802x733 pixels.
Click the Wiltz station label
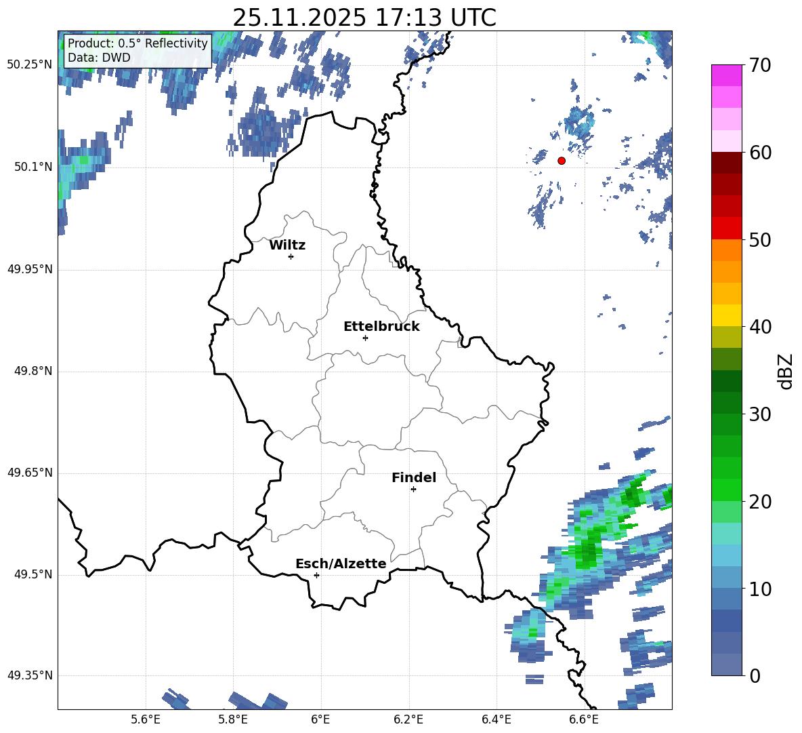pyautogui.click(x=287, y=245)
